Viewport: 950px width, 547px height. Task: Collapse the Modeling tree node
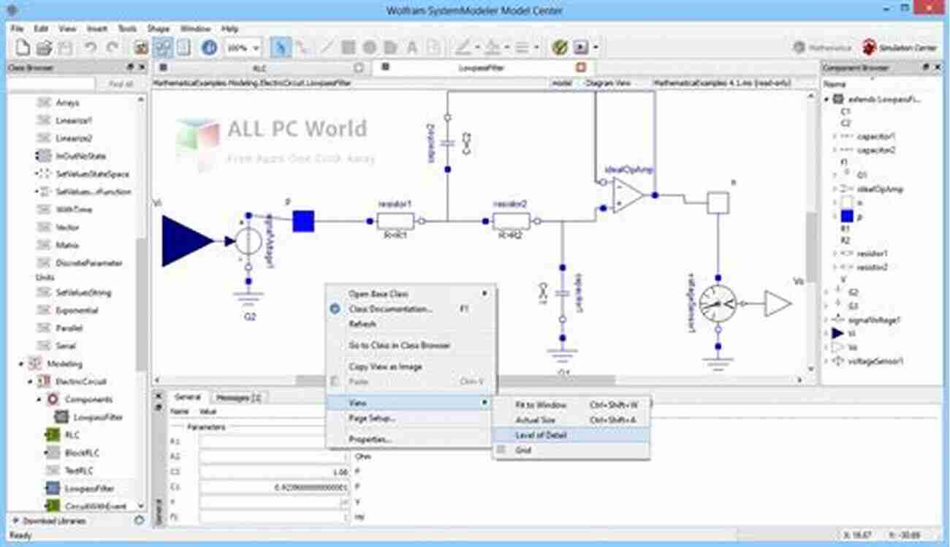(21, 363)
